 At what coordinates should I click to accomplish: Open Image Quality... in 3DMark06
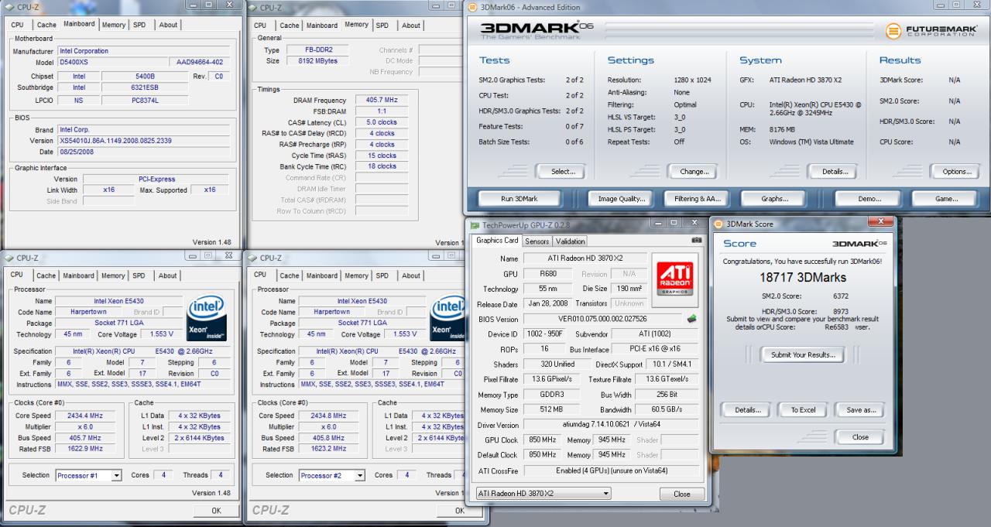click(622, 199)
